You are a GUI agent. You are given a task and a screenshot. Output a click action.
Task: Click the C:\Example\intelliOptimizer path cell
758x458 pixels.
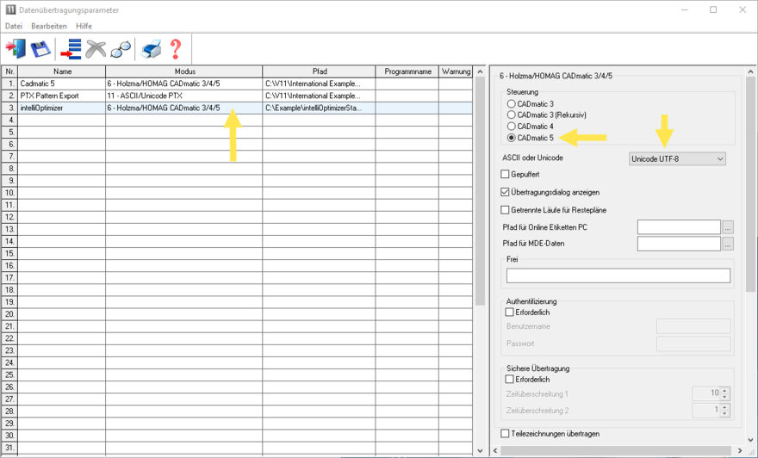click(x=319, y=108)
